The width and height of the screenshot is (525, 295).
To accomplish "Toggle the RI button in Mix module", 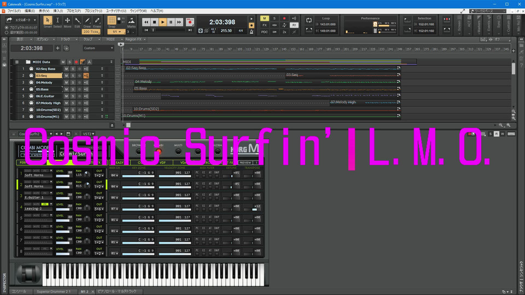I will [294, 25].
